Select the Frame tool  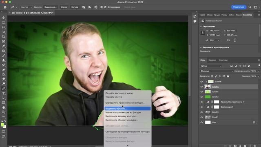4,41
